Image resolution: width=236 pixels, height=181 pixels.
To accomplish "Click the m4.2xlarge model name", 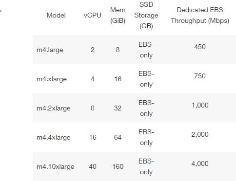I will pyautogui.click(x=54, y=108).
